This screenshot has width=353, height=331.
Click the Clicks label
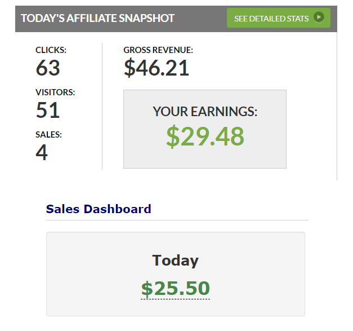[51, 50]
